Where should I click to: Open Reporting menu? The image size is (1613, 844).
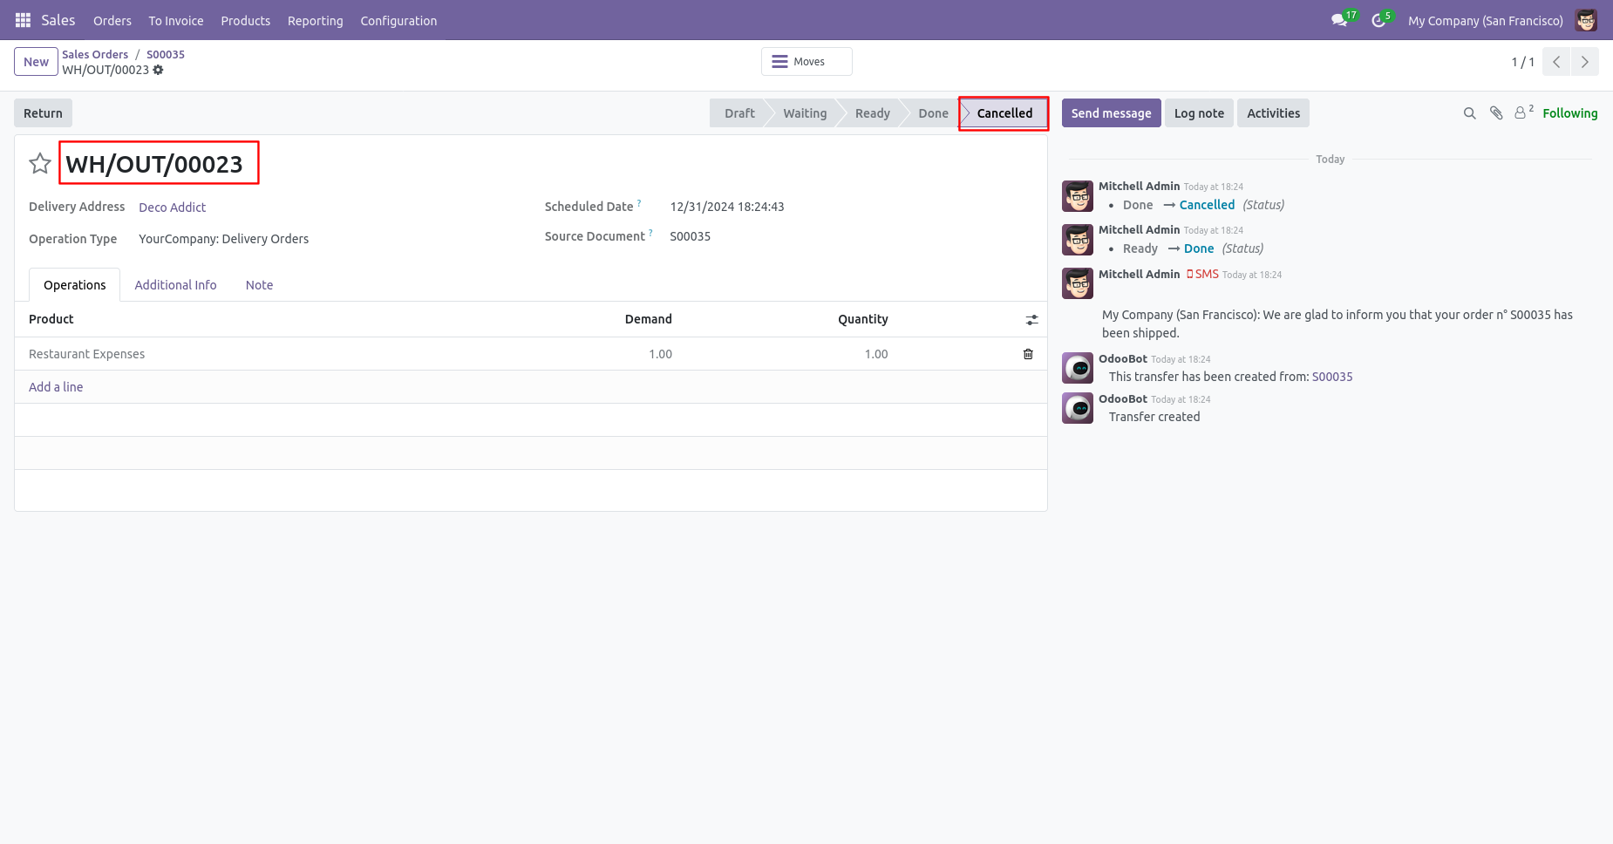pos(316,21)
